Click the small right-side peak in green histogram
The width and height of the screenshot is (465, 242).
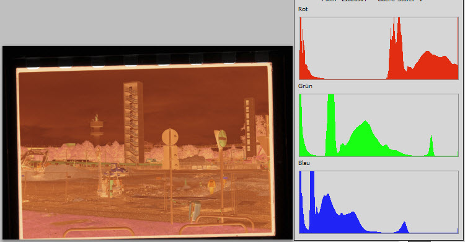431,145
